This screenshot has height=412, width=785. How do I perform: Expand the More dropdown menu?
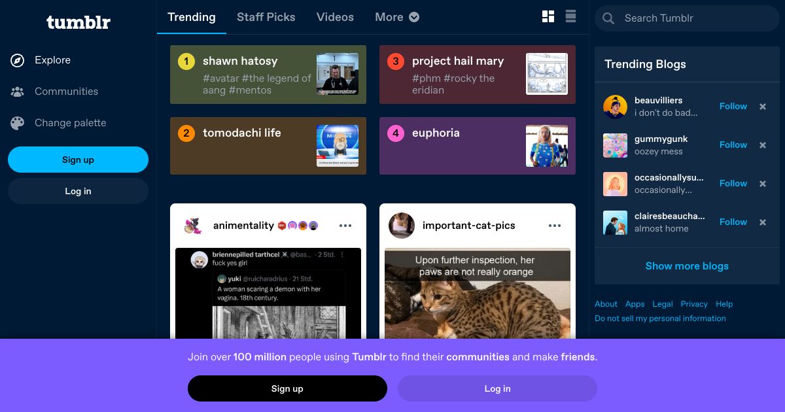point(397,17)
